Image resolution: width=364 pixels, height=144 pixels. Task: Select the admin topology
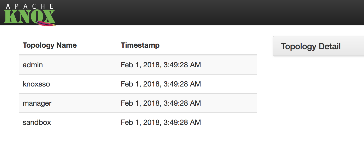pyautogui.click(x=33, y=65)
